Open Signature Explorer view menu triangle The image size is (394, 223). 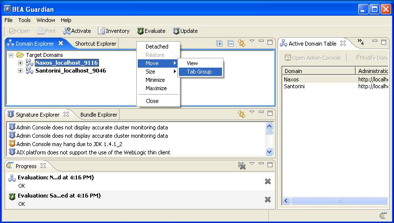[x=252, y=112]
